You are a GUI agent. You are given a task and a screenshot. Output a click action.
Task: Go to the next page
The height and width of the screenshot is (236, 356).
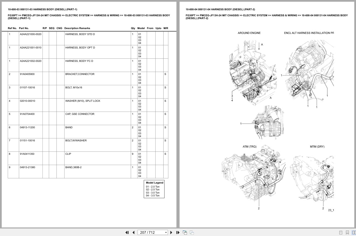(x=171, y=232)
